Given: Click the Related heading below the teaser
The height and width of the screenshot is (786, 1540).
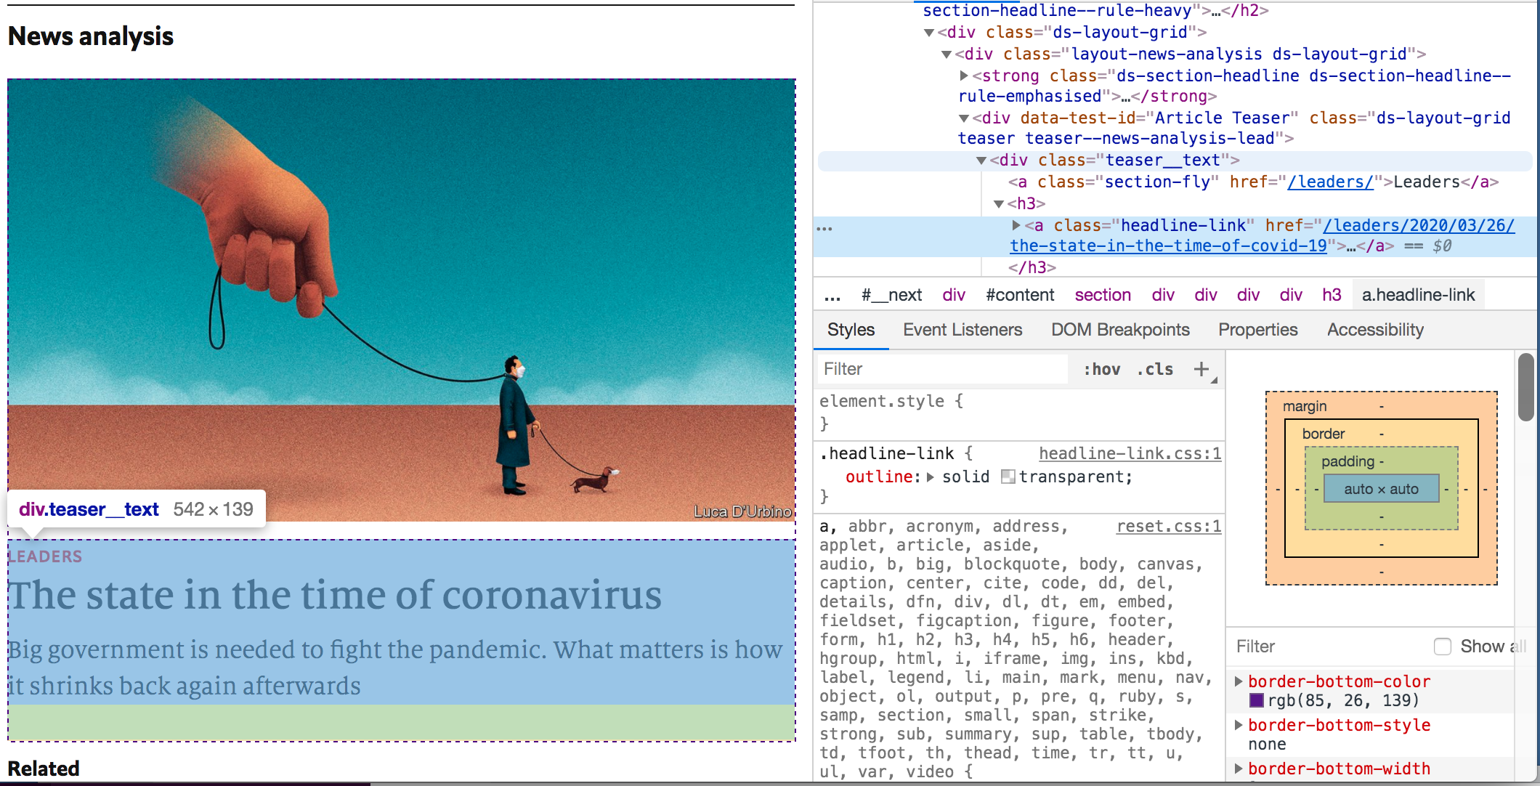Looking at the screenshot, I should pos(44,768).
